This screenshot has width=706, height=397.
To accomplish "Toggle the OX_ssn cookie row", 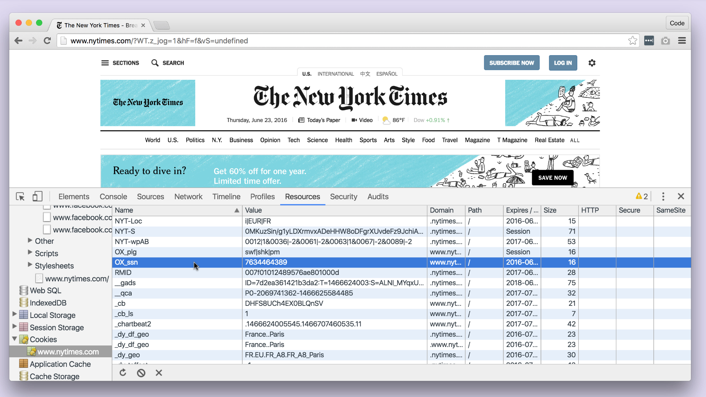I will pos(126,262).
